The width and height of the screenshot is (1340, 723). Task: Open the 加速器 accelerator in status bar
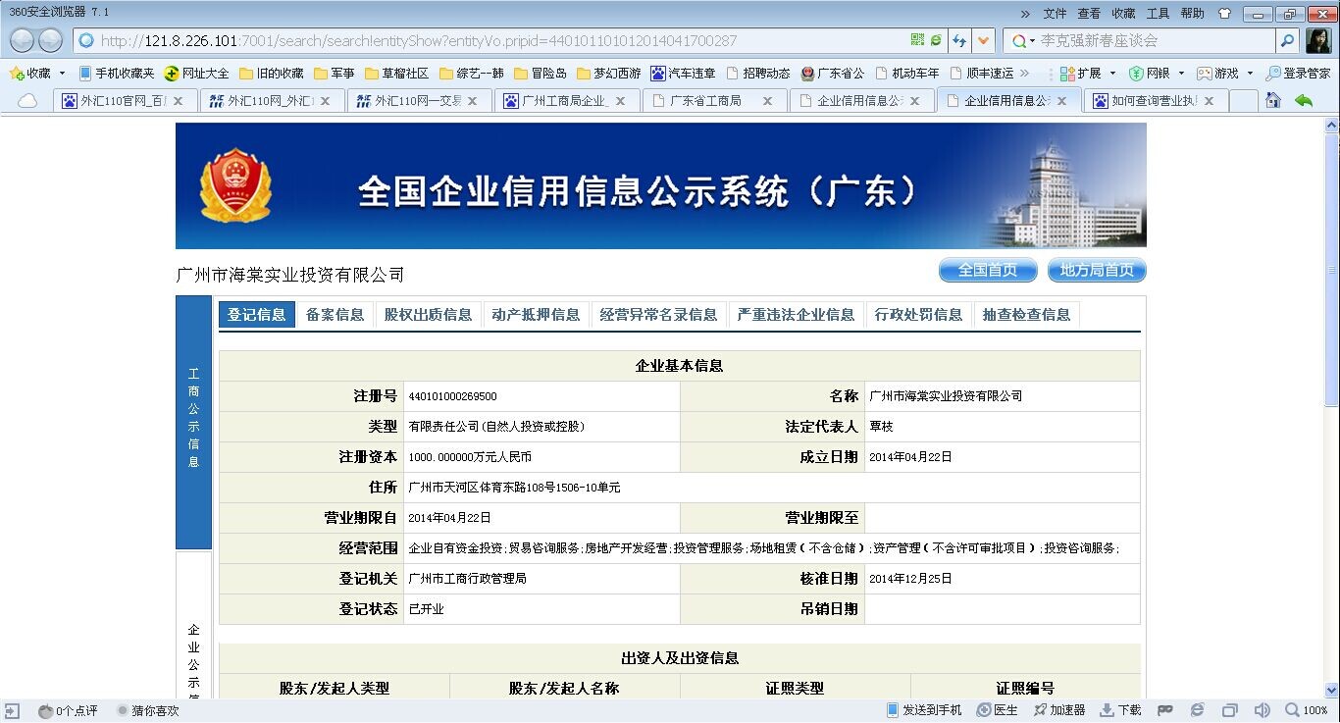pyautogui.click(x=1058, y=710)
